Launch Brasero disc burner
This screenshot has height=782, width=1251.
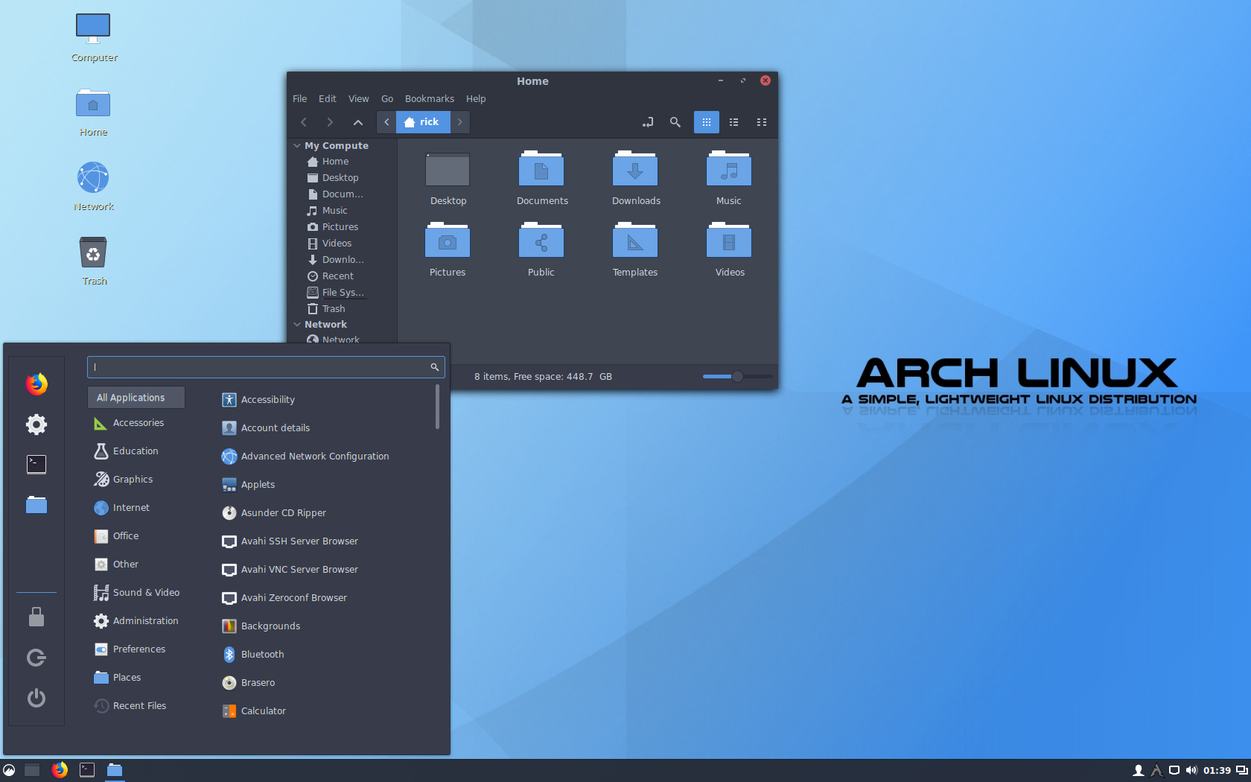[249, 683]
